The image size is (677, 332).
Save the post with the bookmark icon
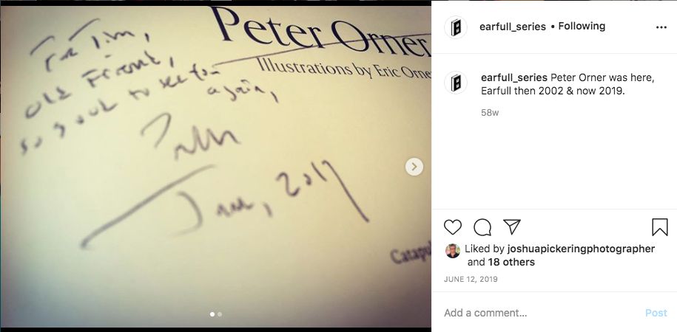pos(660,227)
